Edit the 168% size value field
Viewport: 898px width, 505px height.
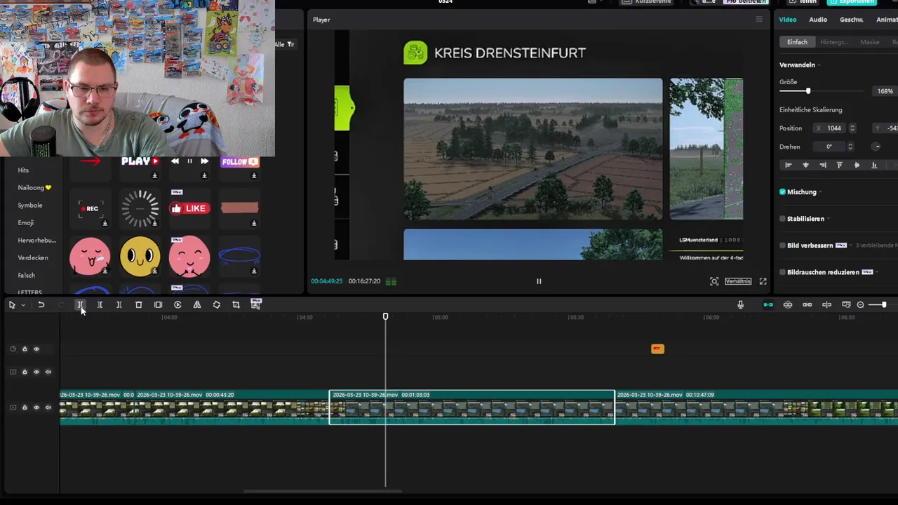(884, 91)
